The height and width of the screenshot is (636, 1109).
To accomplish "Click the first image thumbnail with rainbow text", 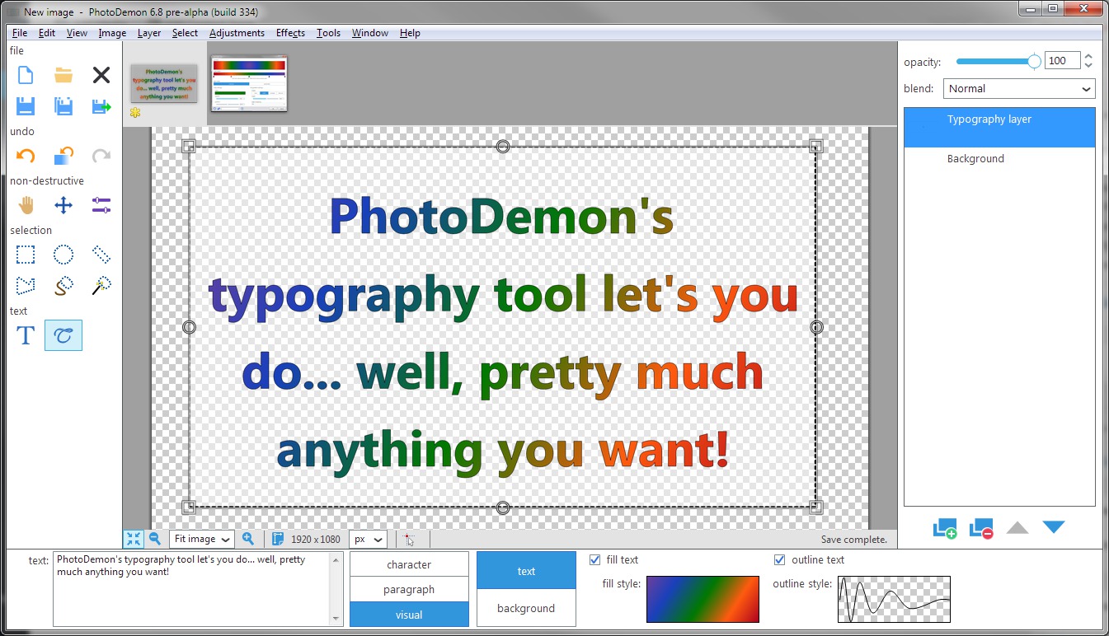I will point(164,83).
